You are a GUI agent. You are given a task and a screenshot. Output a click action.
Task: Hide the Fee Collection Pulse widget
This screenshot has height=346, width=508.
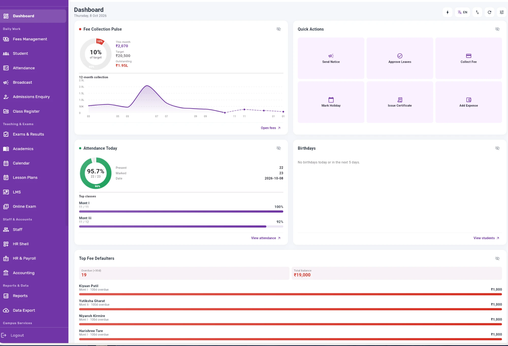pos(279,29)
